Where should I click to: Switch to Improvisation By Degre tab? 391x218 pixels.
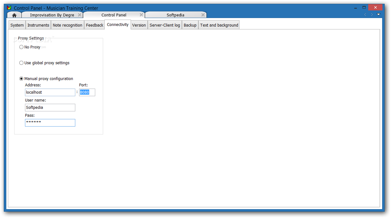52,15
